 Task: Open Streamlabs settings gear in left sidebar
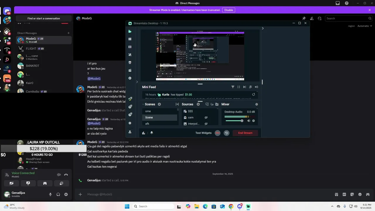coord(130,123)
